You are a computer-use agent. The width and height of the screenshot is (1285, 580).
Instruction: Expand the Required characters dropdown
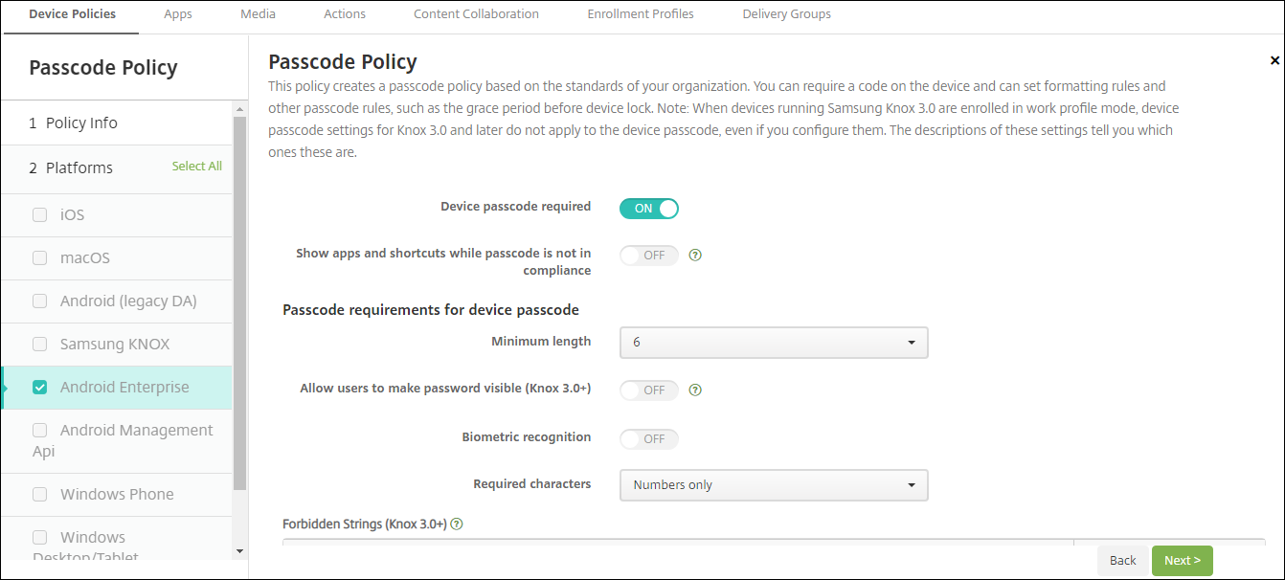774,485
